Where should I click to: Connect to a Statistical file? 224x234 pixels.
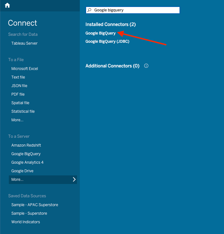23,111
